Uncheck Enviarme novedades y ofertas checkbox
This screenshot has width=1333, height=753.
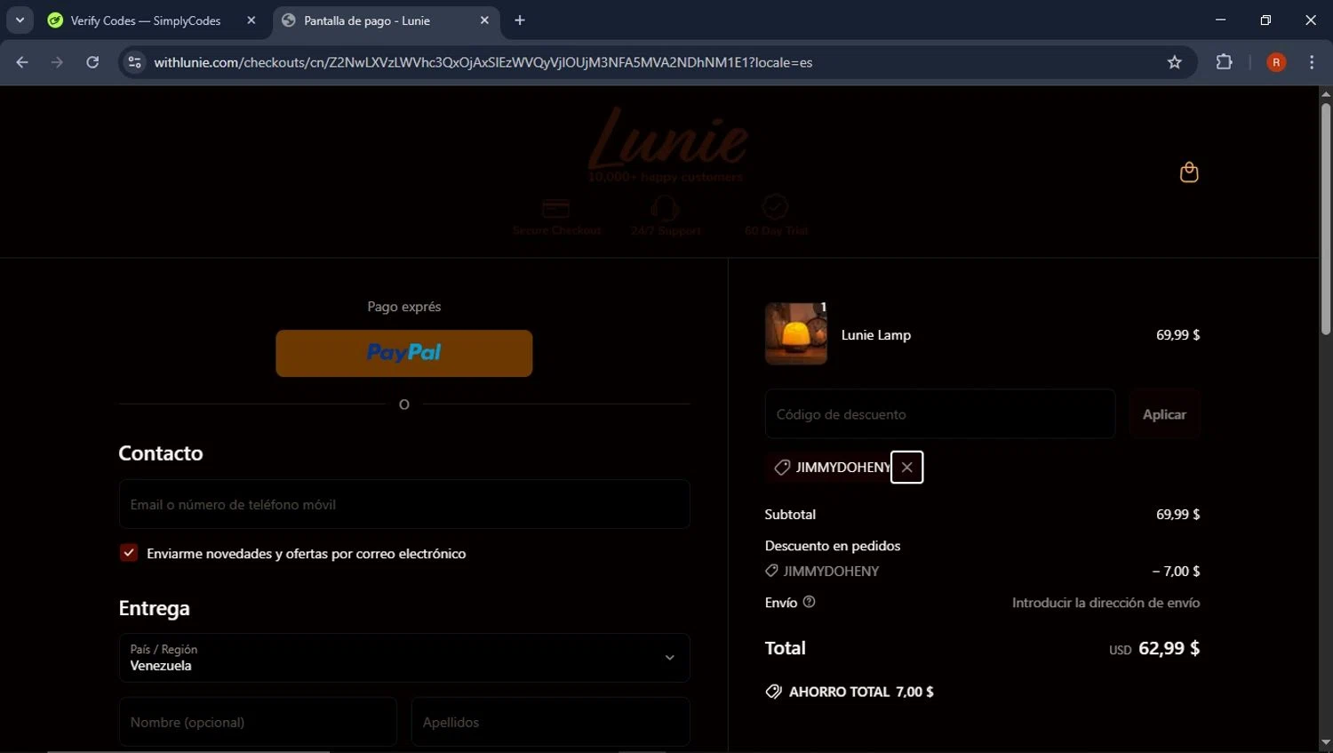[129, 553]
